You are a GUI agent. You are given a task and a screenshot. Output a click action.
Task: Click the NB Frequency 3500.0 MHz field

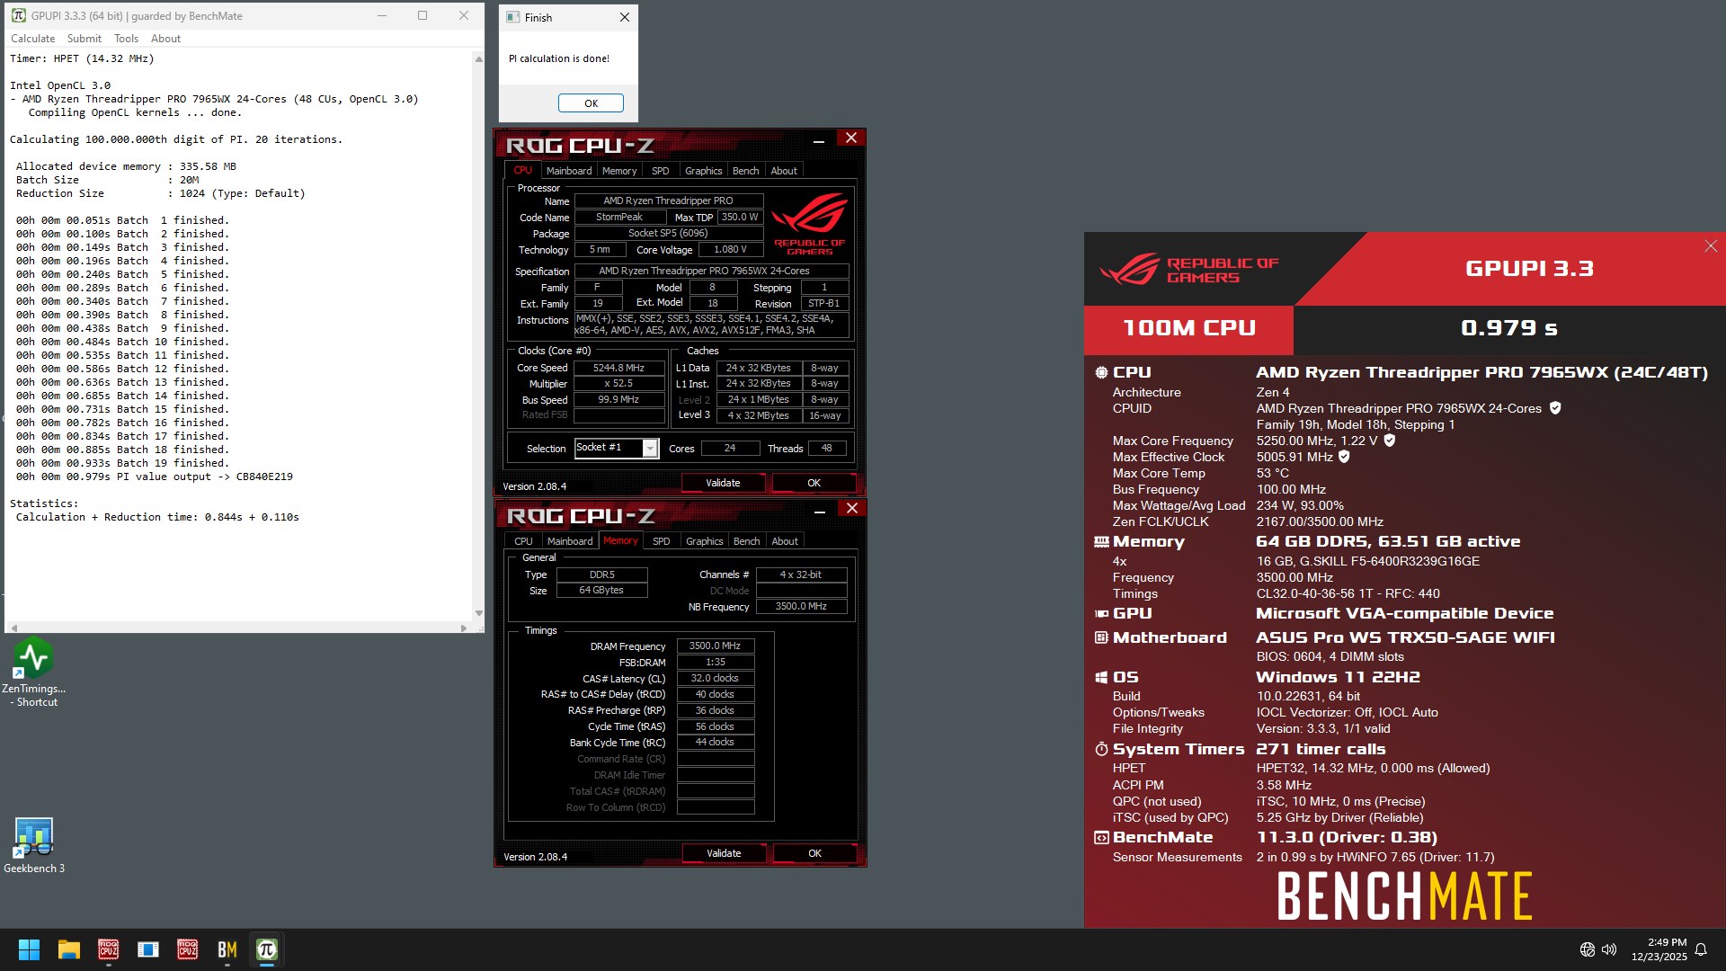click(x=801, y=607)
